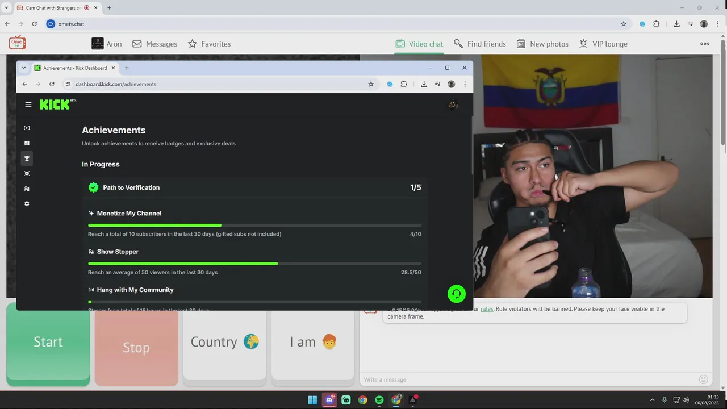Open the settings gear in Kick sidebar
727x409 pixels.
pos(27,204)
